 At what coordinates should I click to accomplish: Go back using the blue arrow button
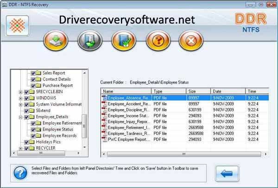tap(227, 174)
